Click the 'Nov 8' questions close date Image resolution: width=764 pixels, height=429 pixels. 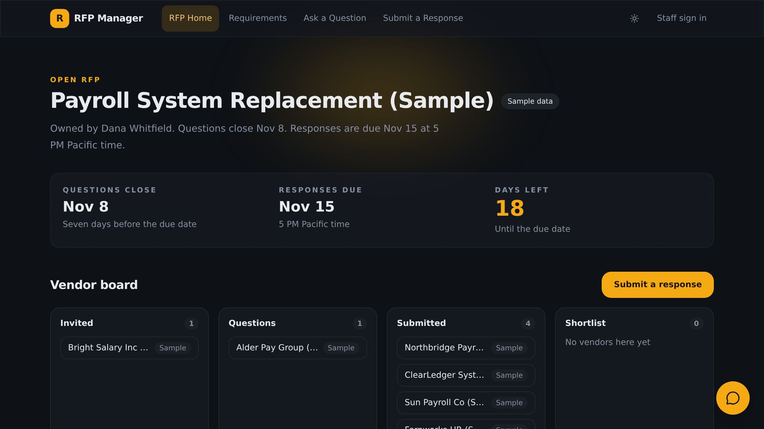click(86, 206)
